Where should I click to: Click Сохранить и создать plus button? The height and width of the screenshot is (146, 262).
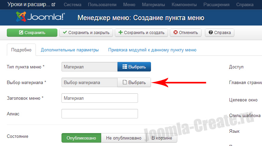click(141, 33)
